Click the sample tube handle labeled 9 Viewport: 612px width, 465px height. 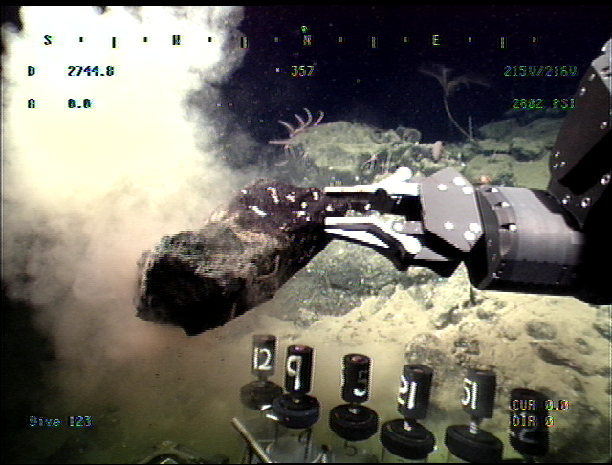(x=297, y=369)
